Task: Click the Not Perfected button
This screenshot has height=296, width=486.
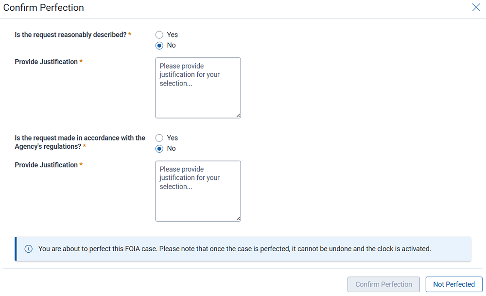Action: point(453,284)
